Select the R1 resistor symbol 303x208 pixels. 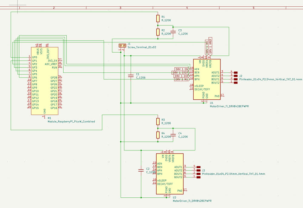tap(158, 18)
